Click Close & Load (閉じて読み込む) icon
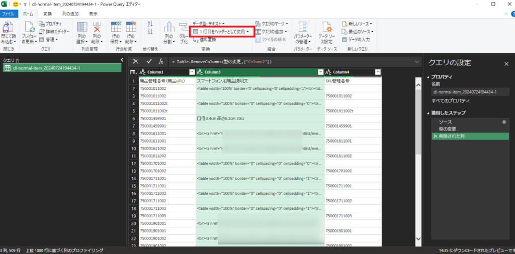The width and height of the screenshot is (515, 254). tap(9, 28)
